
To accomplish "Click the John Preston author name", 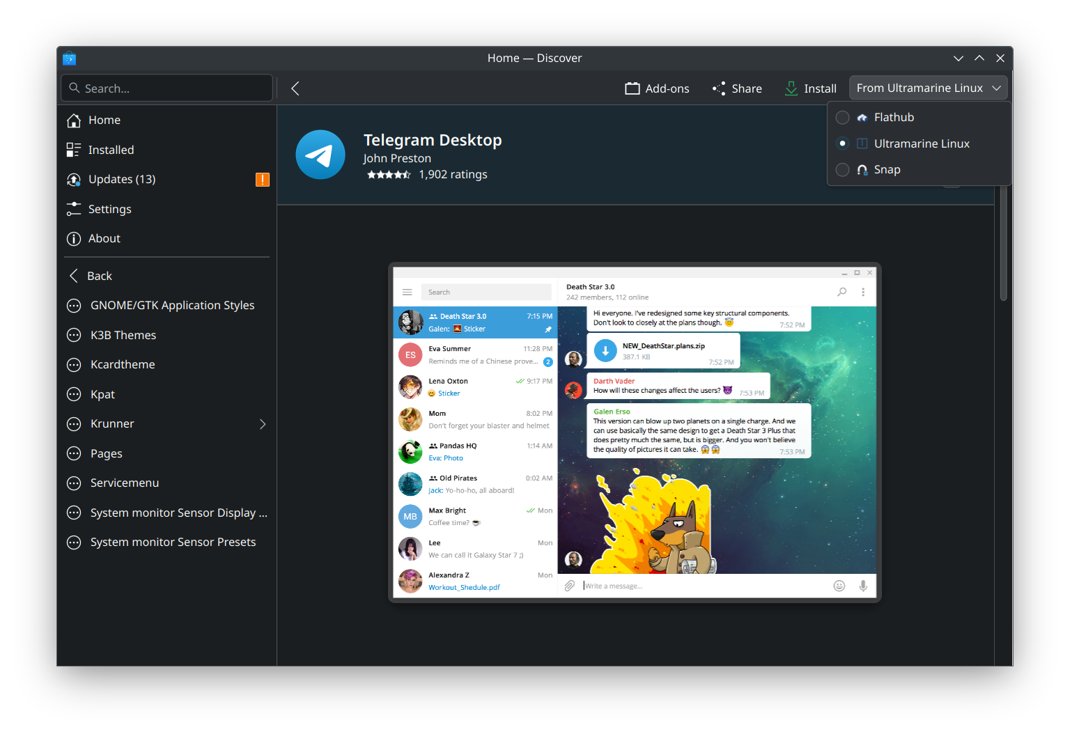I will pos(397,159).
